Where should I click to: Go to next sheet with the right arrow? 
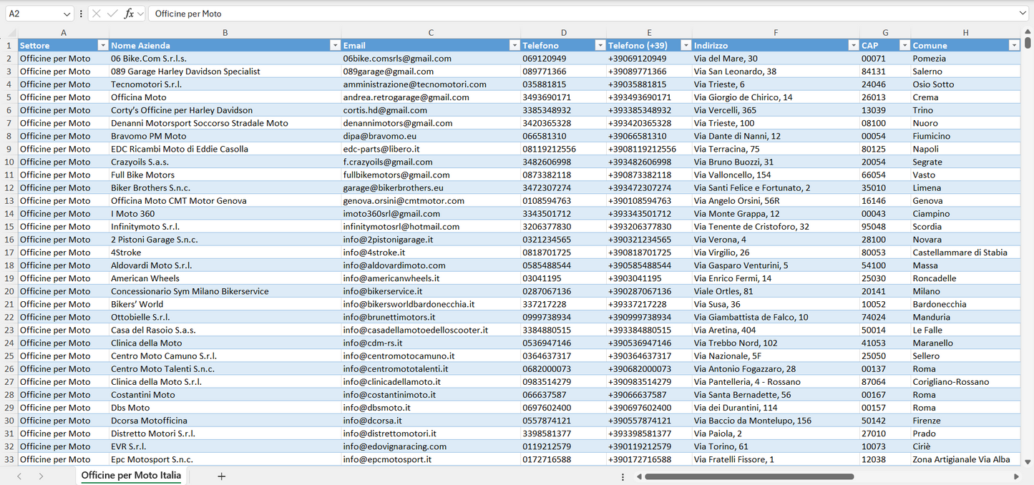41,476
